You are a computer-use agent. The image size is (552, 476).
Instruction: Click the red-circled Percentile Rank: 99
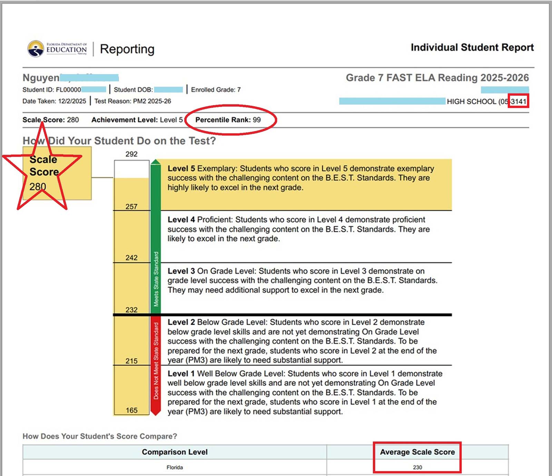(228, 120)
